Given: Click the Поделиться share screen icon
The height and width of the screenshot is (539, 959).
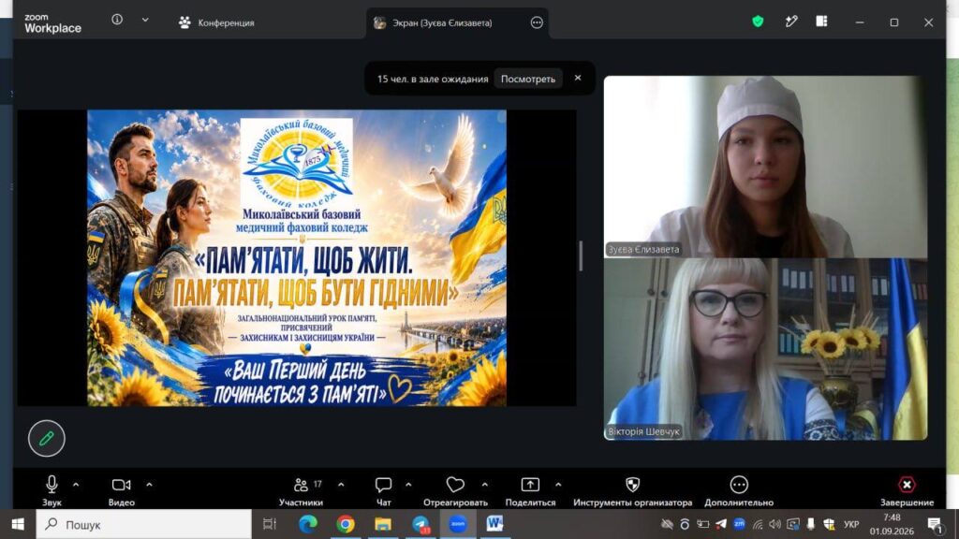Looking at the screenshot, I should [x=530, y=485].
